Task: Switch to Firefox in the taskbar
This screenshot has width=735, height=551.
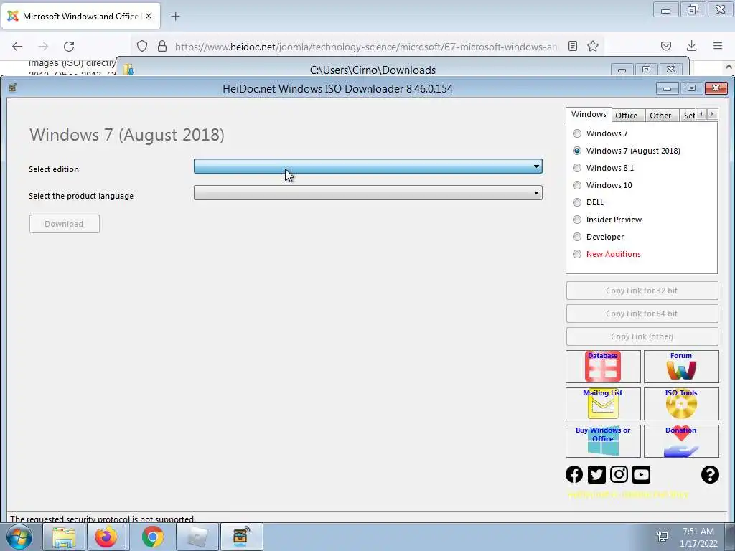Action: tap(107, 537)
